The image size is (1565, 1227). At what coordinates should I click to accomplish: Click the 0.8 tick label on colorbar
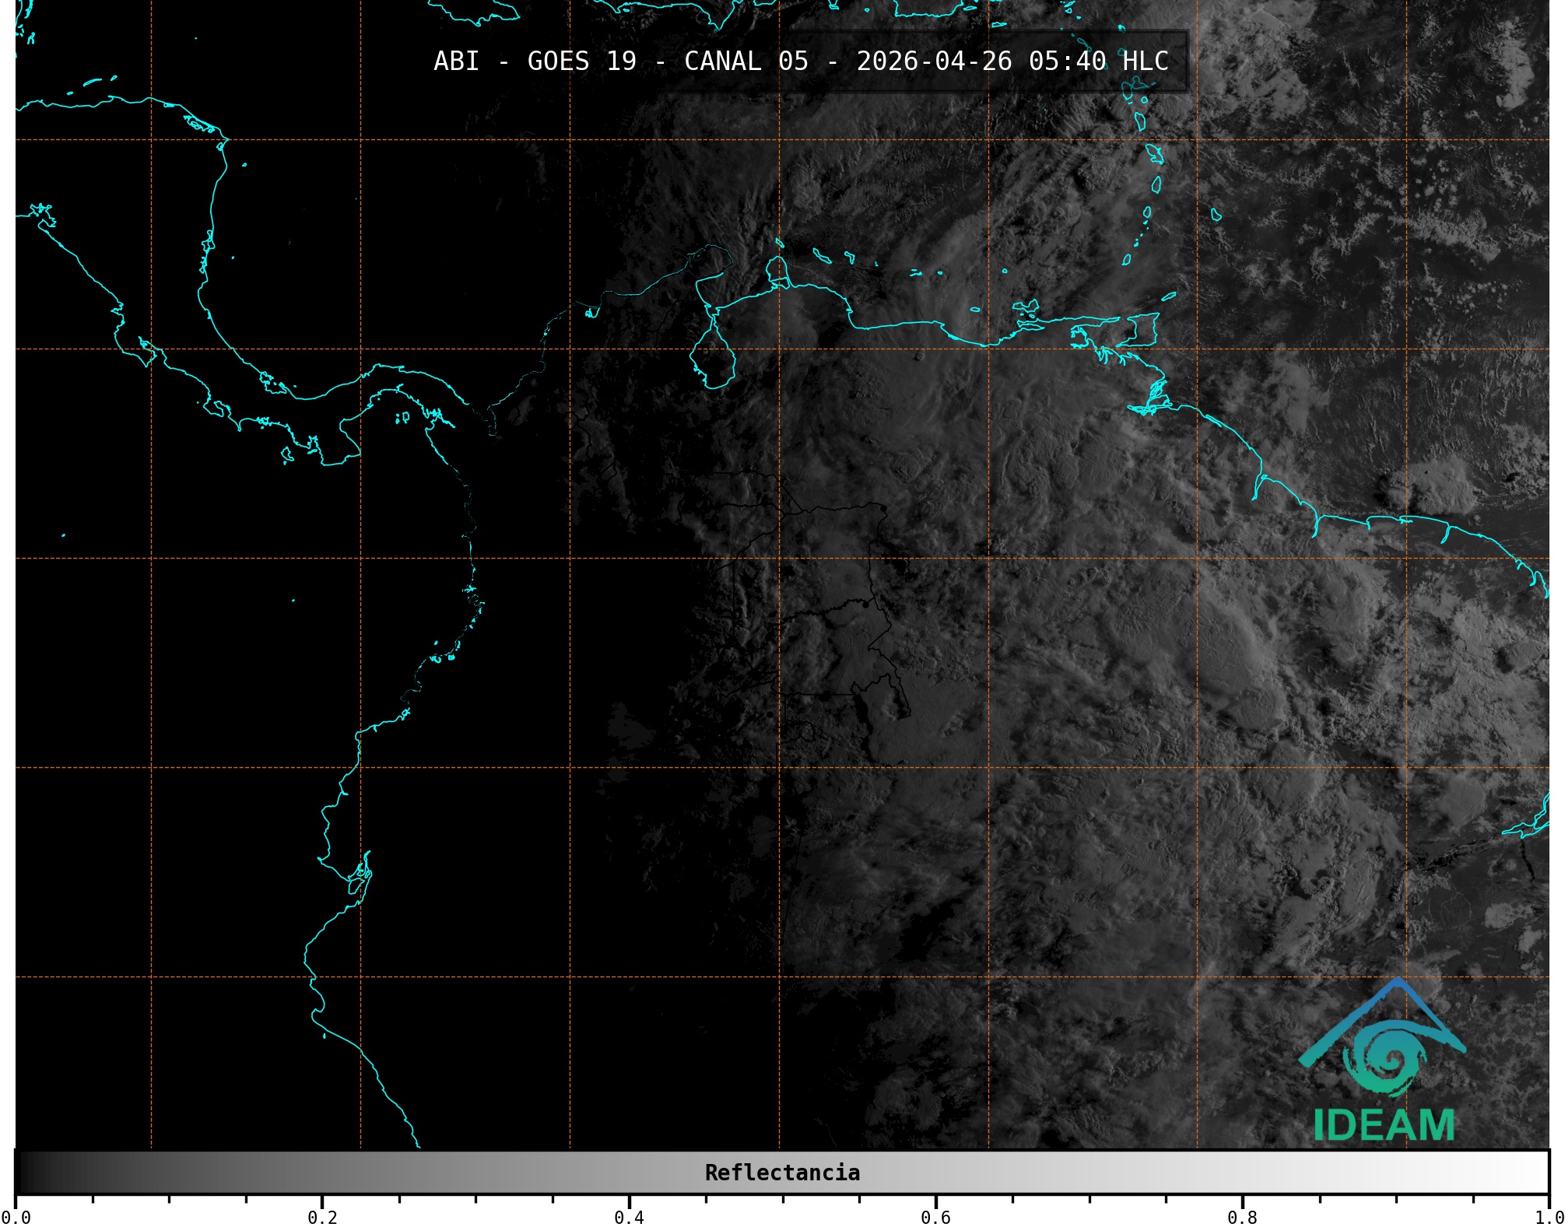pyautogui.click(x=1242, y=1218)
